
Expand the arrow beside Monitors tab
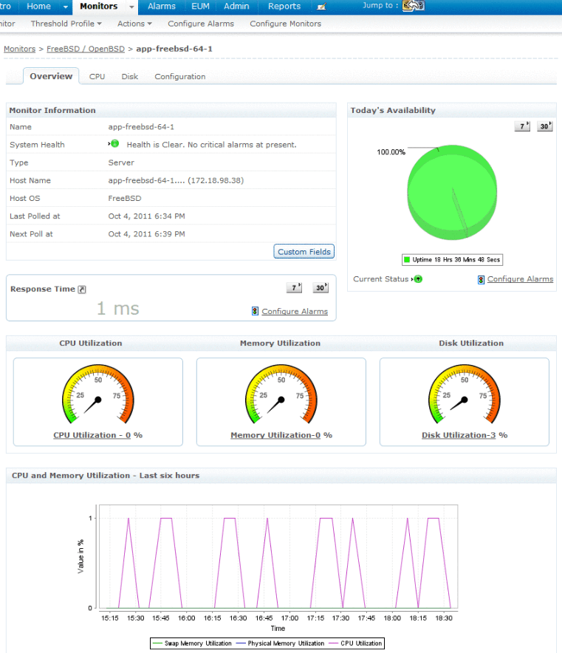click(x=131, y=7)
